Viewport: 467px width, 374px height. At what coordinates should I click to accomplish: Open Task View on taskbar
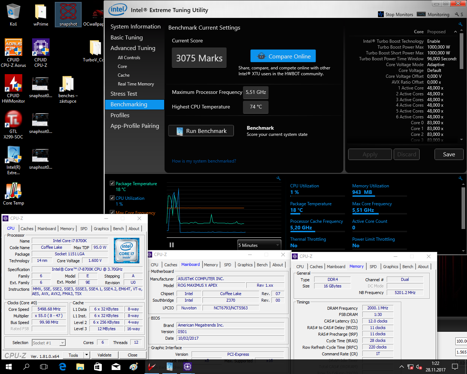44,367
